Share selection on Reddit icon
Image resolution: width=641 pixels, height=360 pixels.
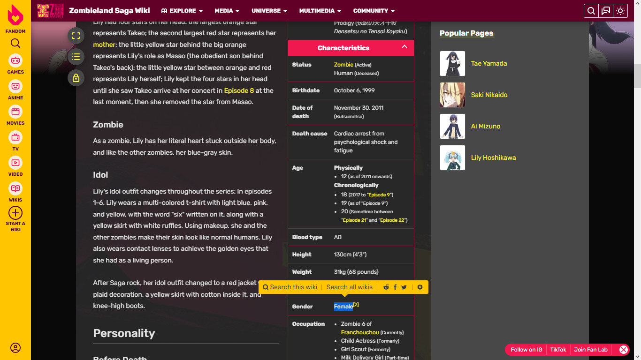[386, 287]
